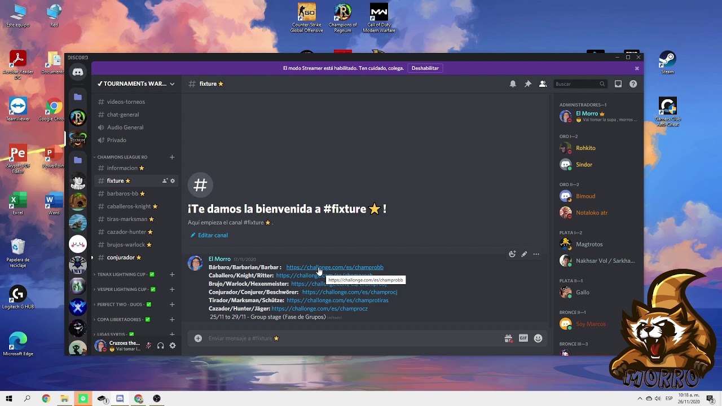
Task: Open more options on El Morro's message
Action: [536, 254]
